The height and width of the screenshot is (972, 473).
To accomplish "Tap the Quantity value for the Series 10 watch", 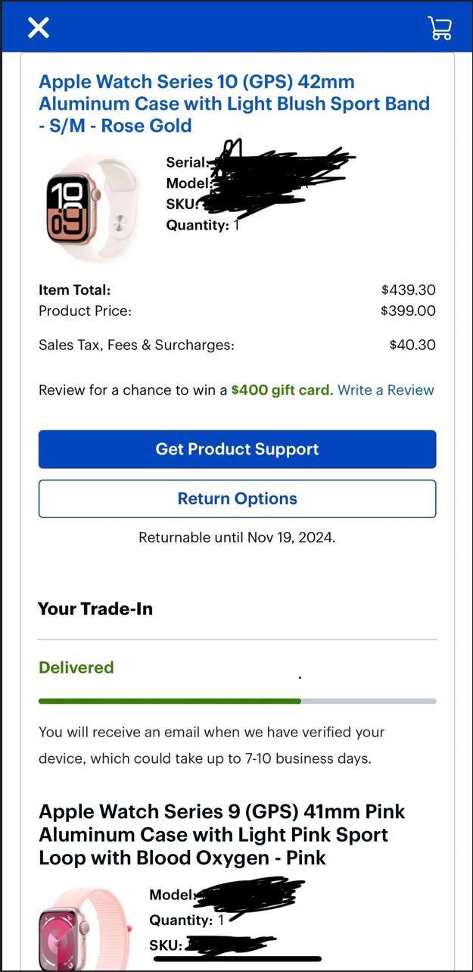I will coord(235,226).
